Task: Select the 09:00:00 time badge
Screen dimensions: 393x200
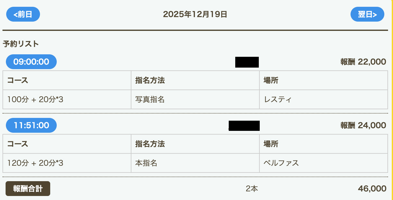Action: pos(31,62)
